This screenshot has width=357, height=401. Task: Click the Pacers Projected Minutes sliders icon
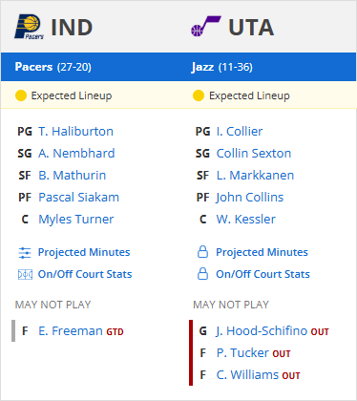(25, 253)
